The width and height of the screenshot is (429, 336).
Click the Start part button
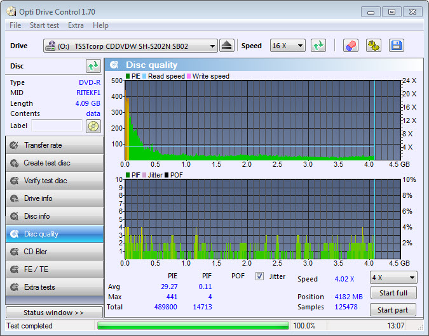(x=393, y=310)
